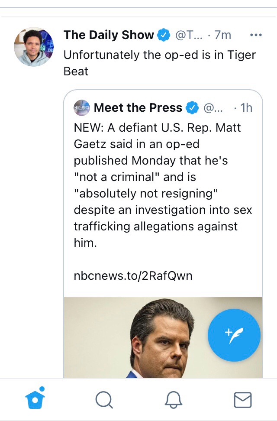Go to the Home tab
This screenshot has height=421, width=277.
[35, 399]
